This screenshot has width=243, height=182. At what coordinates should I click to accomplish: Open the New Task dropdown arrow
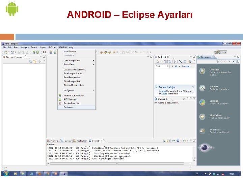click(161, 61)
